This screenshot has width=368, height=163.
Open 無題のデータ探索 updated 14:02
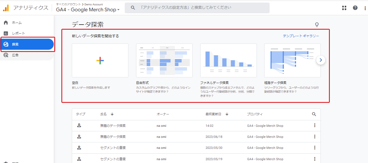(113, 126)
